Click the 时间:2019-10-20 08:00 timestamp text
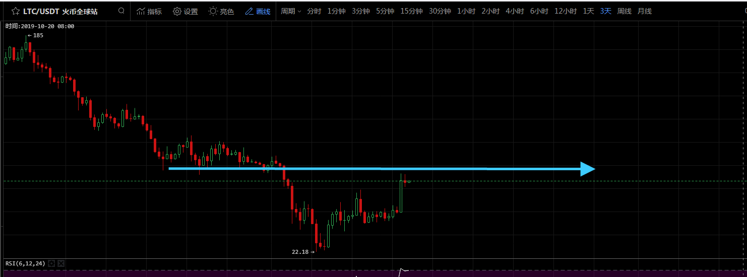This screenshot has height=277, width=747. (40, 26)
